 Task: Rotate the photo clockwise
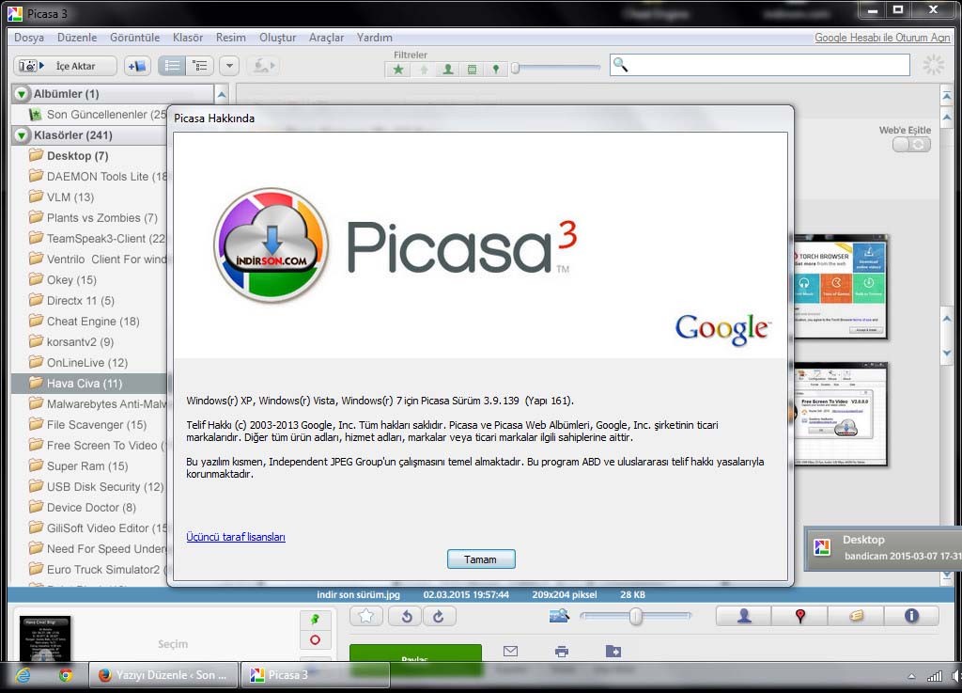[x=439, y=616]
